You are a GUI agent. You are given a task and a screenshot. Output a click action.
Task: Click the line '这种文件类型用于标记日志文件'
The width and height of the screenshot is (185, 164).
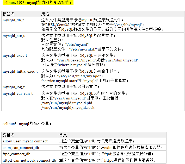pyautogui.click(x=70, y=87)
